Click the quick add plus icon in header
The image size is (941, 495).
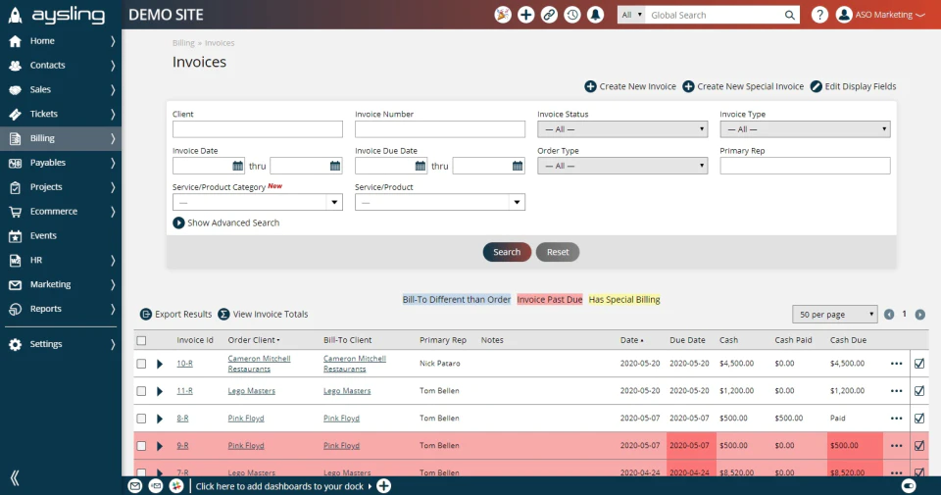pyautogui.click(x=525, y=15)
